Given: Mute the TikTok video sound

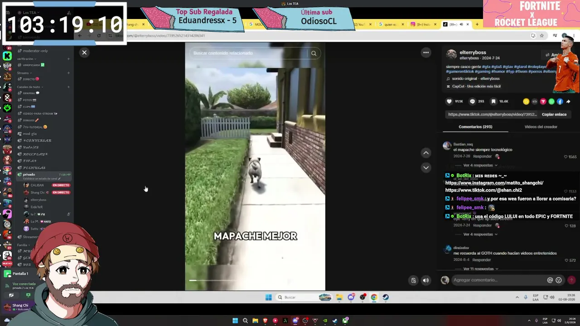Looking at the screenshot, I should pyautogui.click(x=426, y=281).
